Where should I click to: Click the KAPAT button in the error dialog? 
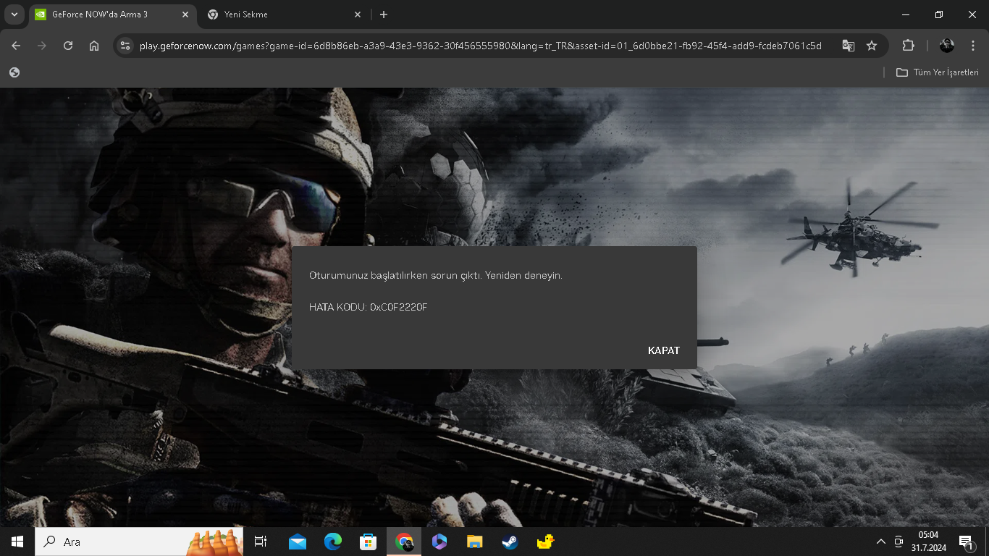coord(663,350)
